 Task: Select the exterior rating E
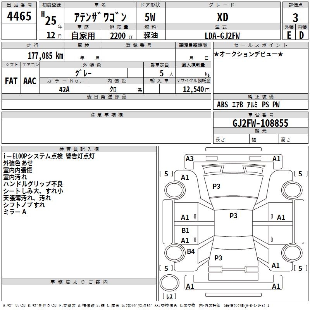point(289,35)
